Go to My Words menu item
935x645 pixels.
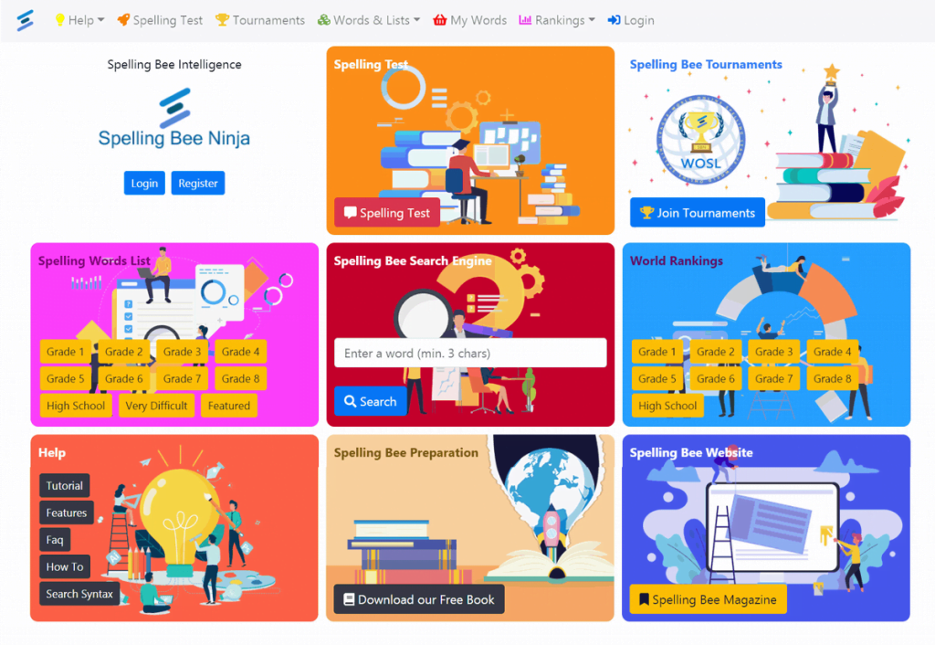click(x=470, y=20)
